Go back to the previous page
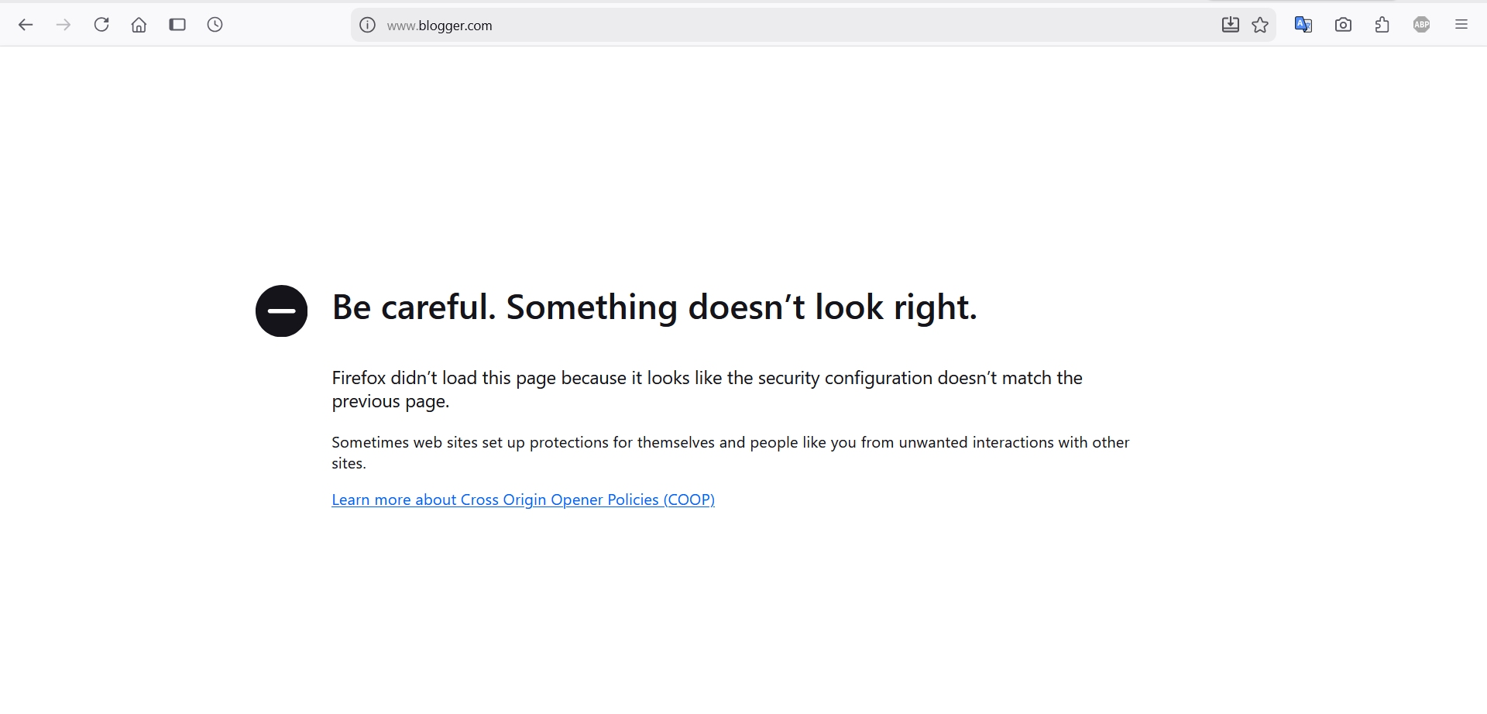The width and height of the screenshot is (1487, 714). (x=26, y=25)
